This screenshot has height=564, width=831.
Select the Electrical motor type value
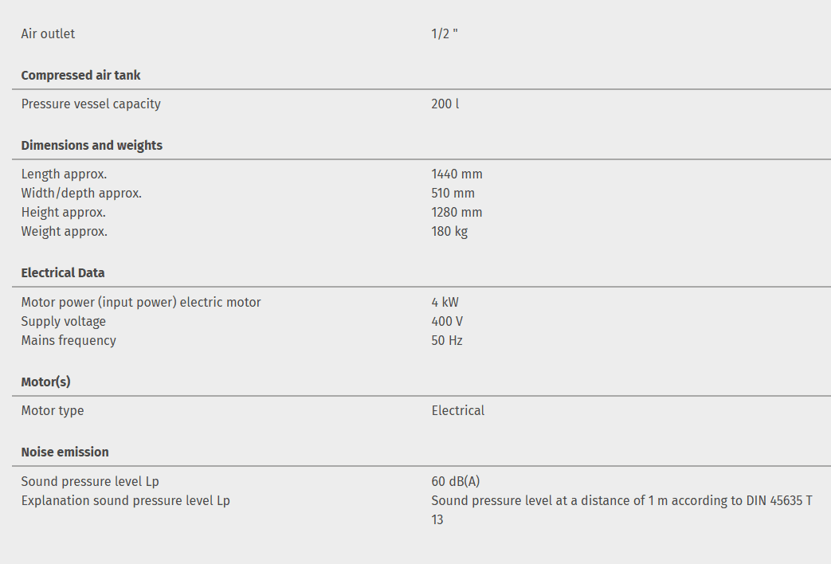point(457,410)
